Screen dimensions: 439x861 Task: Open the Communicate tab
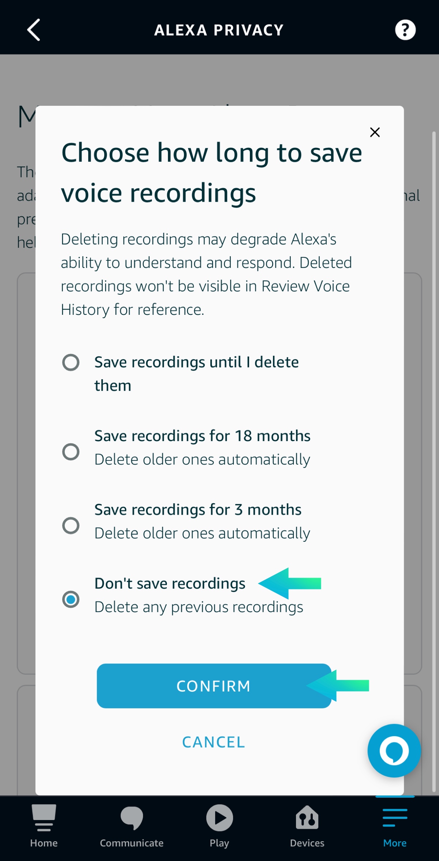(132, 827)
